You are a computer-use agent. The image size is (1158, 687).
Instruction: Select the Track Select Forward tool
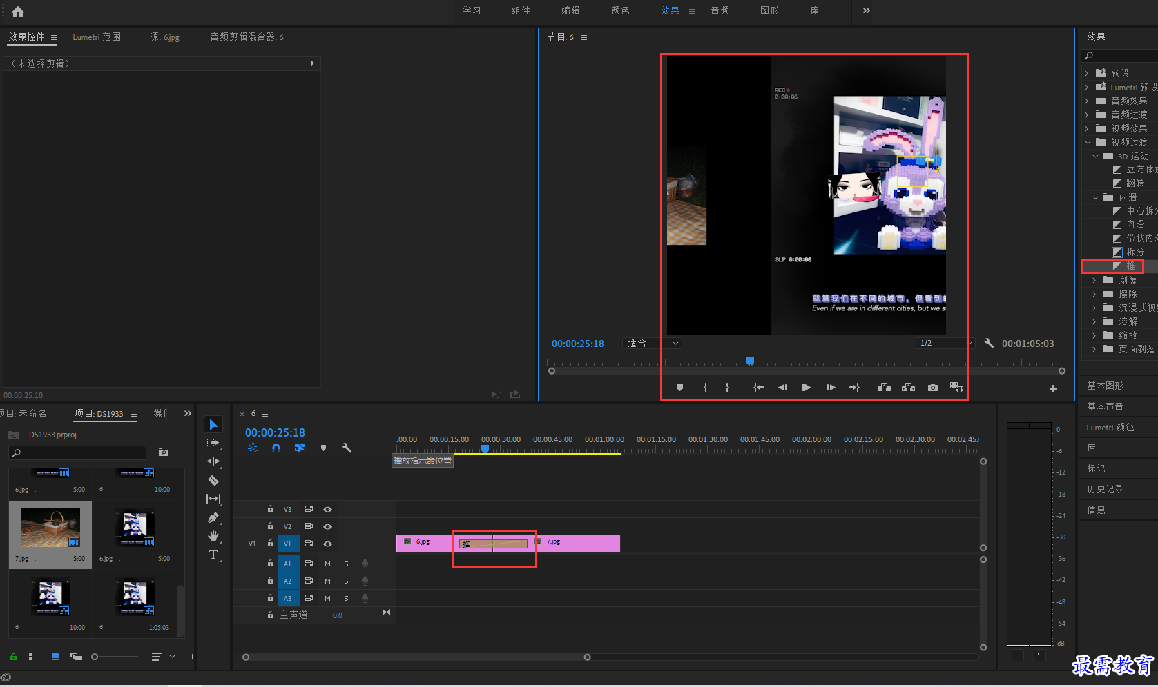click(213, 443)
